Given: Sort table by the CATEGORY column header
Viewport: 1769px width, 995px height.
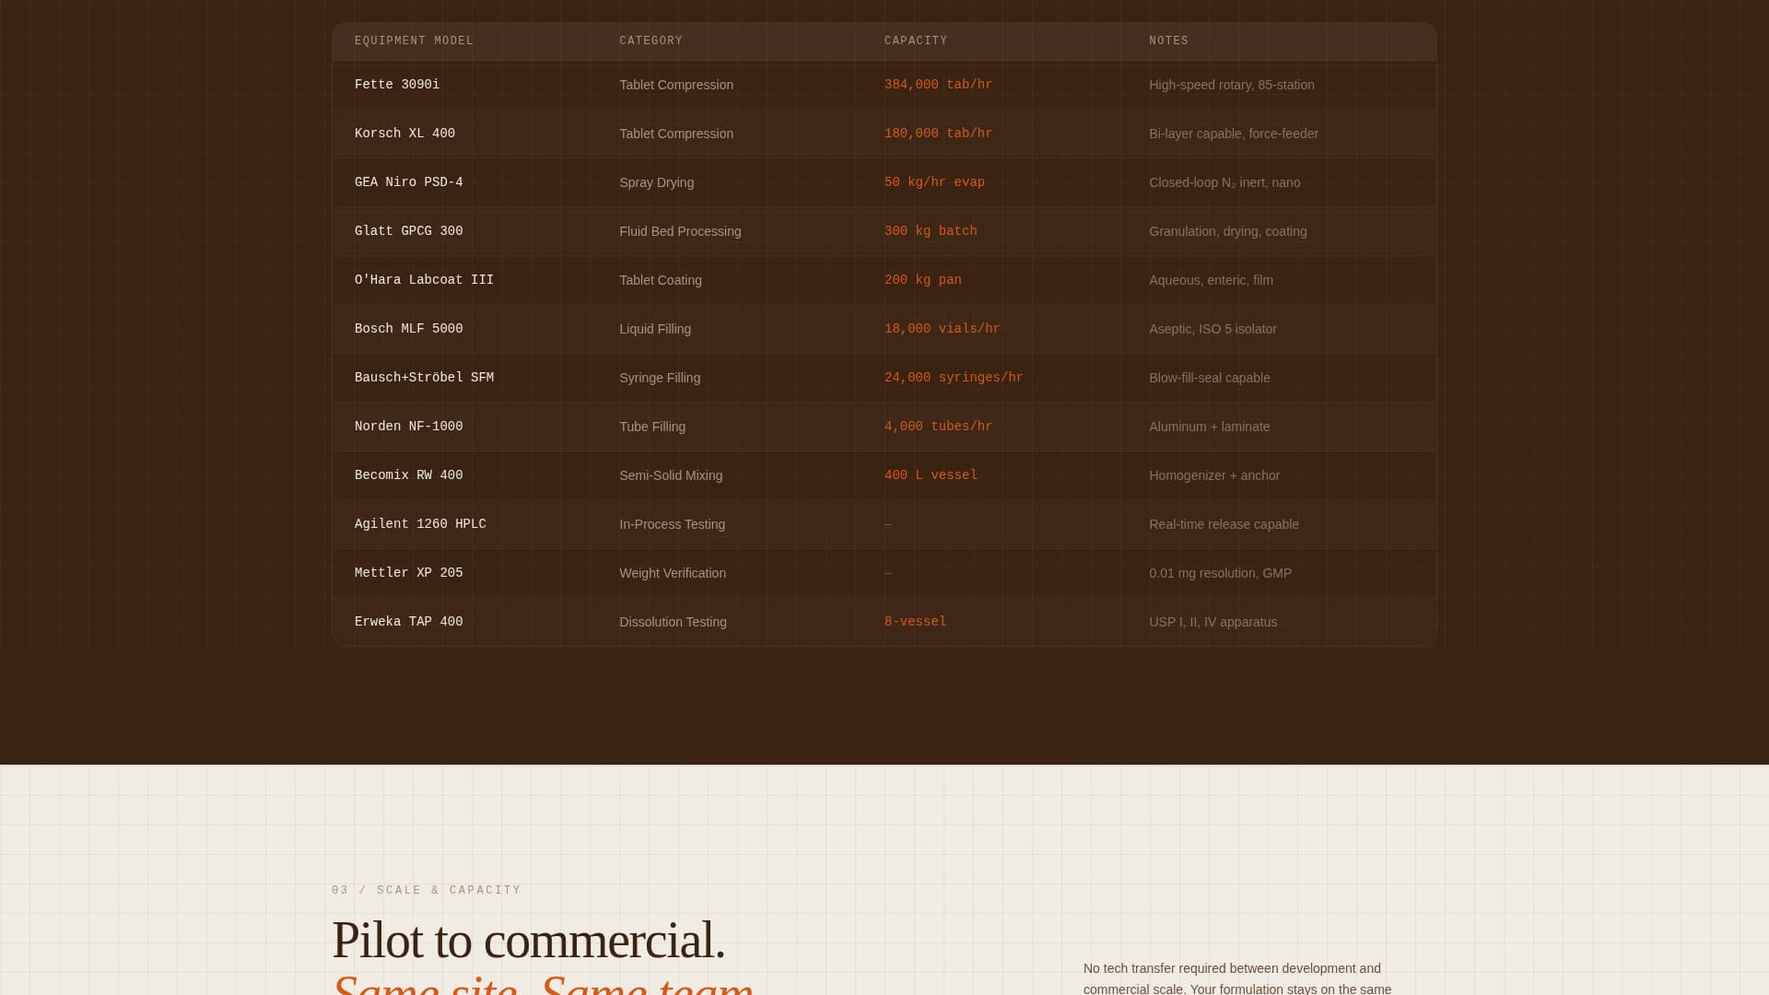Looking at the screenshot, I should pyautogui.click(x=650, y=41).
